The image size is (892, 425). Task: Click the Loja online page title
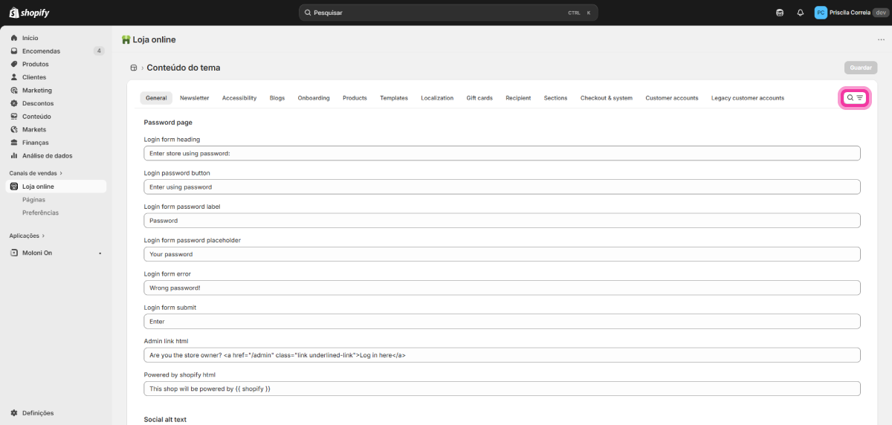coord(155,39)
